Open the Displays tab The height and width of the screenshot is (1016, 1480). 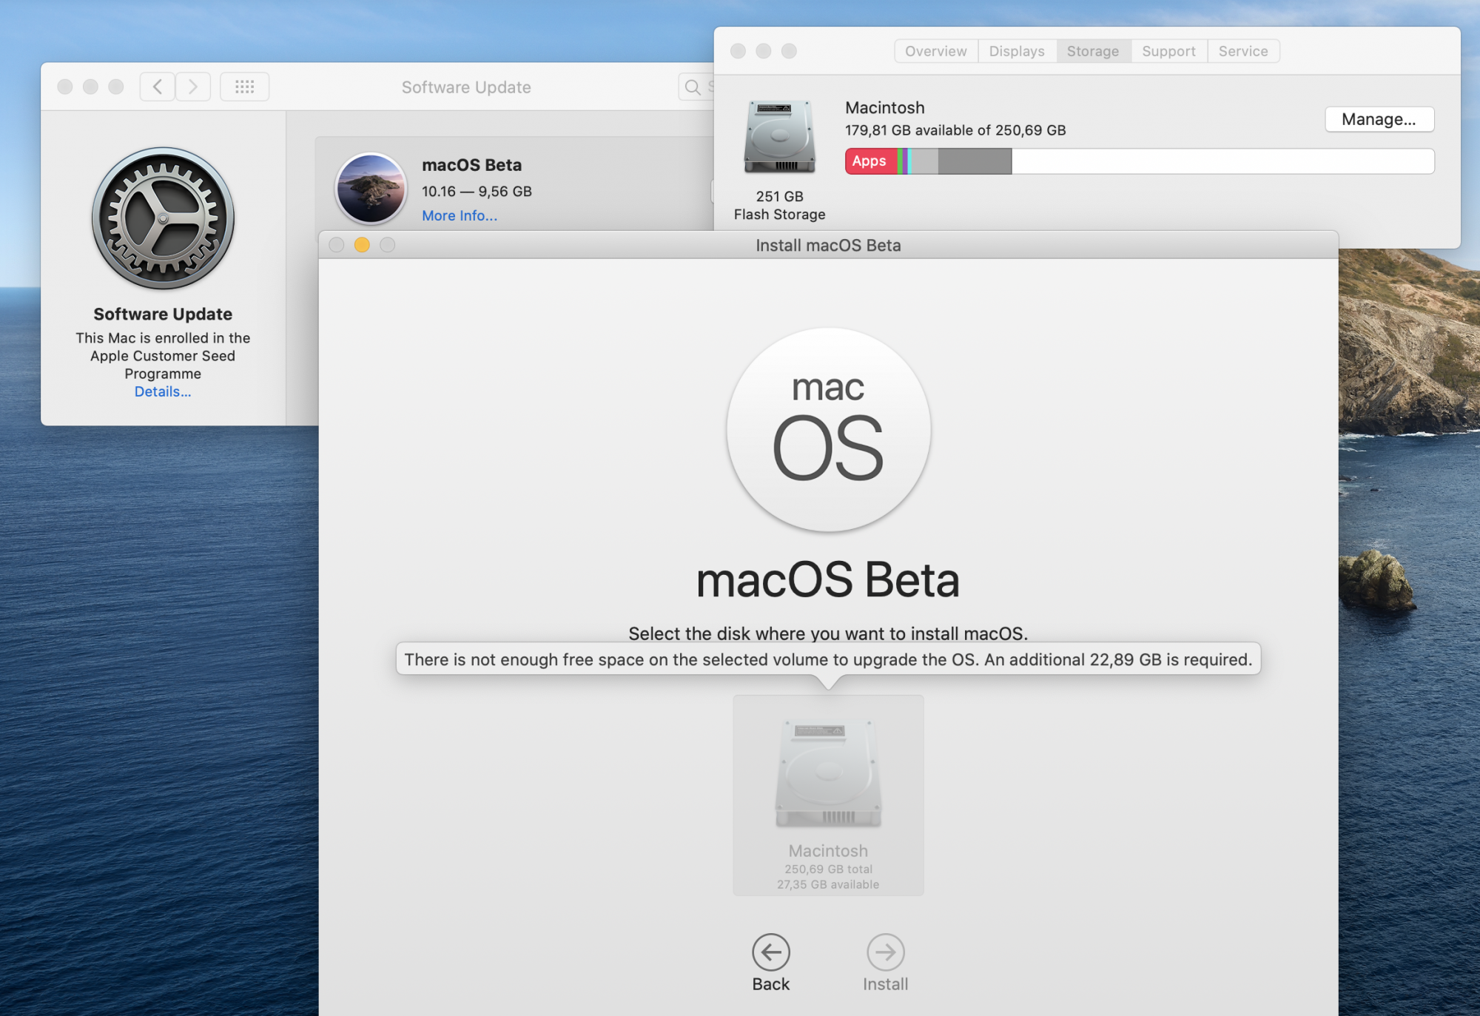tap(1016, 51)
